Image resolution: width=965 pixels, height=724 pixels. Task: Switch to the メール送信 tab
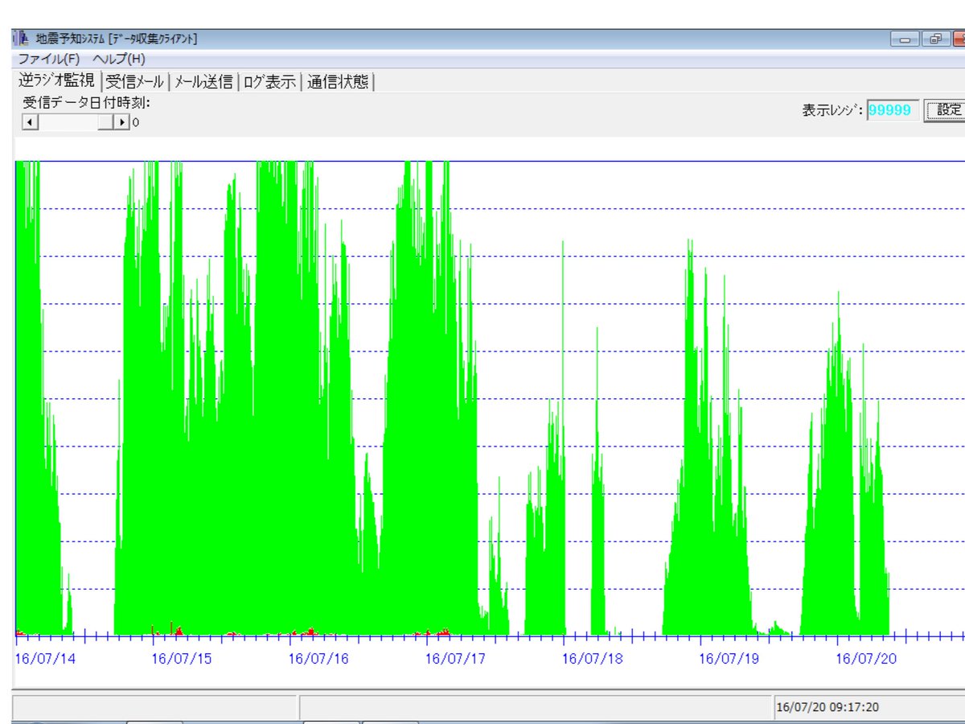pos(203,81)
